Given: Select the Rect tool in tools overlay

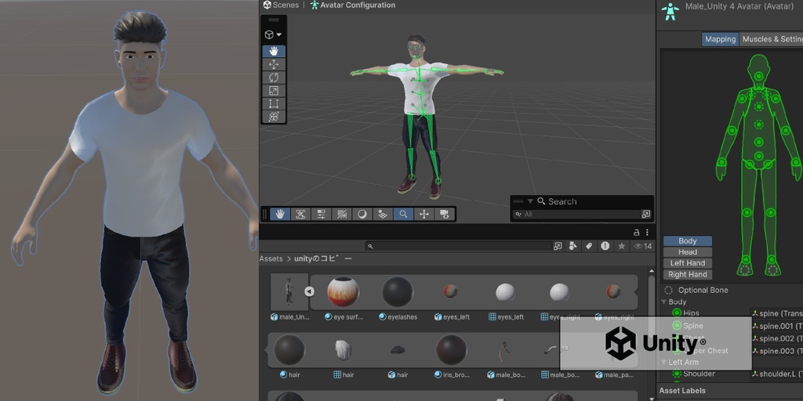Looking at the screenshot, I should coord(274,104).
